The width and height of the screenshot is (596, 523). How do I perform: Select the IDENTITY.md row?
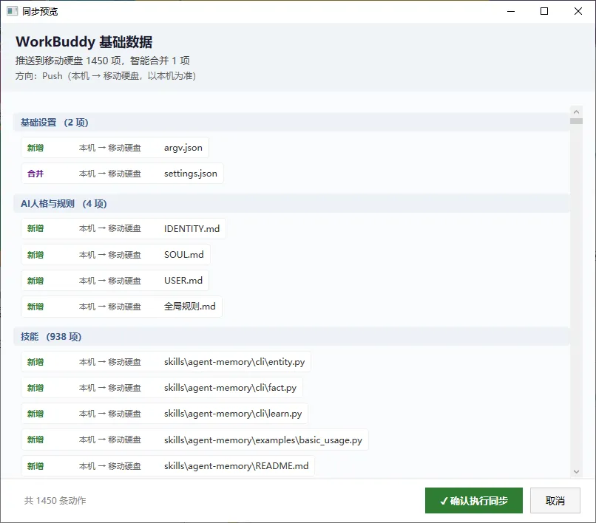point(123,229)
